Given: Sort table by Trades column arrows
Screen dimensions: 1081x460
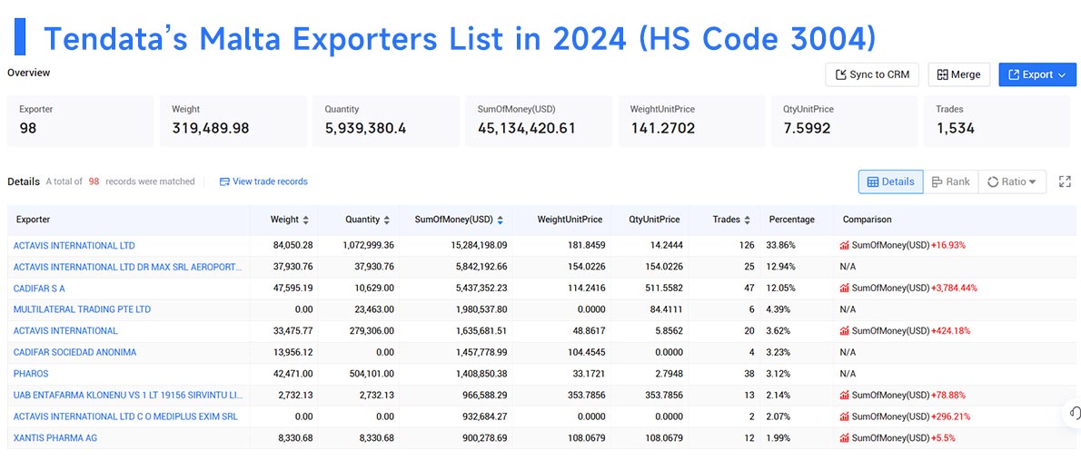Looking at the screenshot, I should [x=747, y=220].
